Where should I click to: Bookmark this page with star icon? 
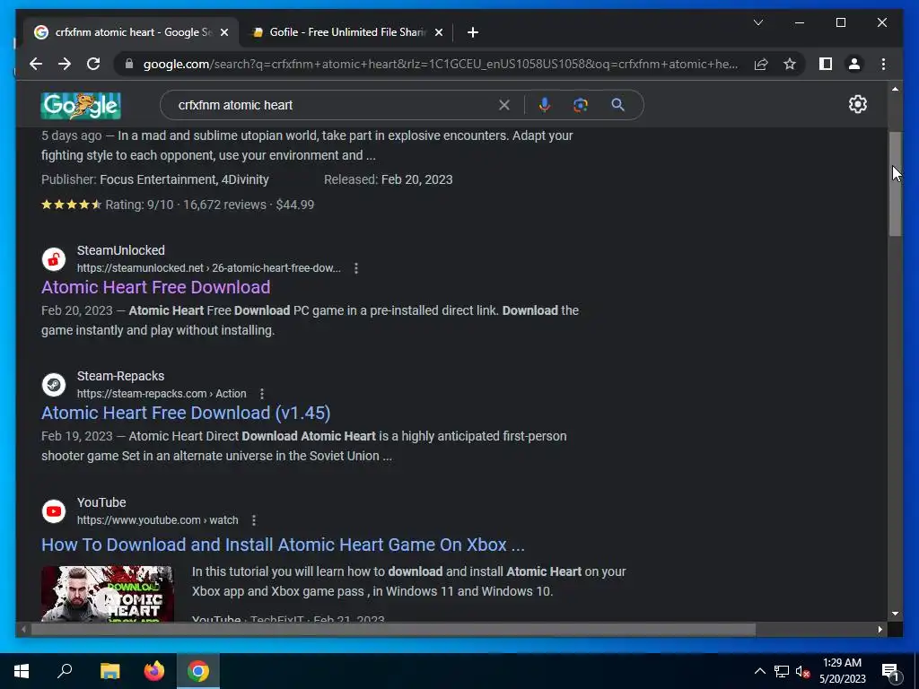coord(790,64)
